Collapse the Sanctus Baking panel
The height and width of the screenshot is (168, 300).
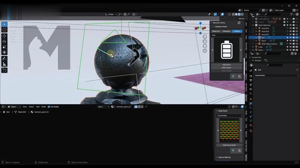point(217,157)
